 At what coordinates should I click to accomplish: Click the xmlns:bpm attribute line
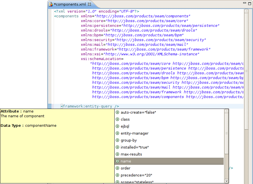click(x=132, y=35)
